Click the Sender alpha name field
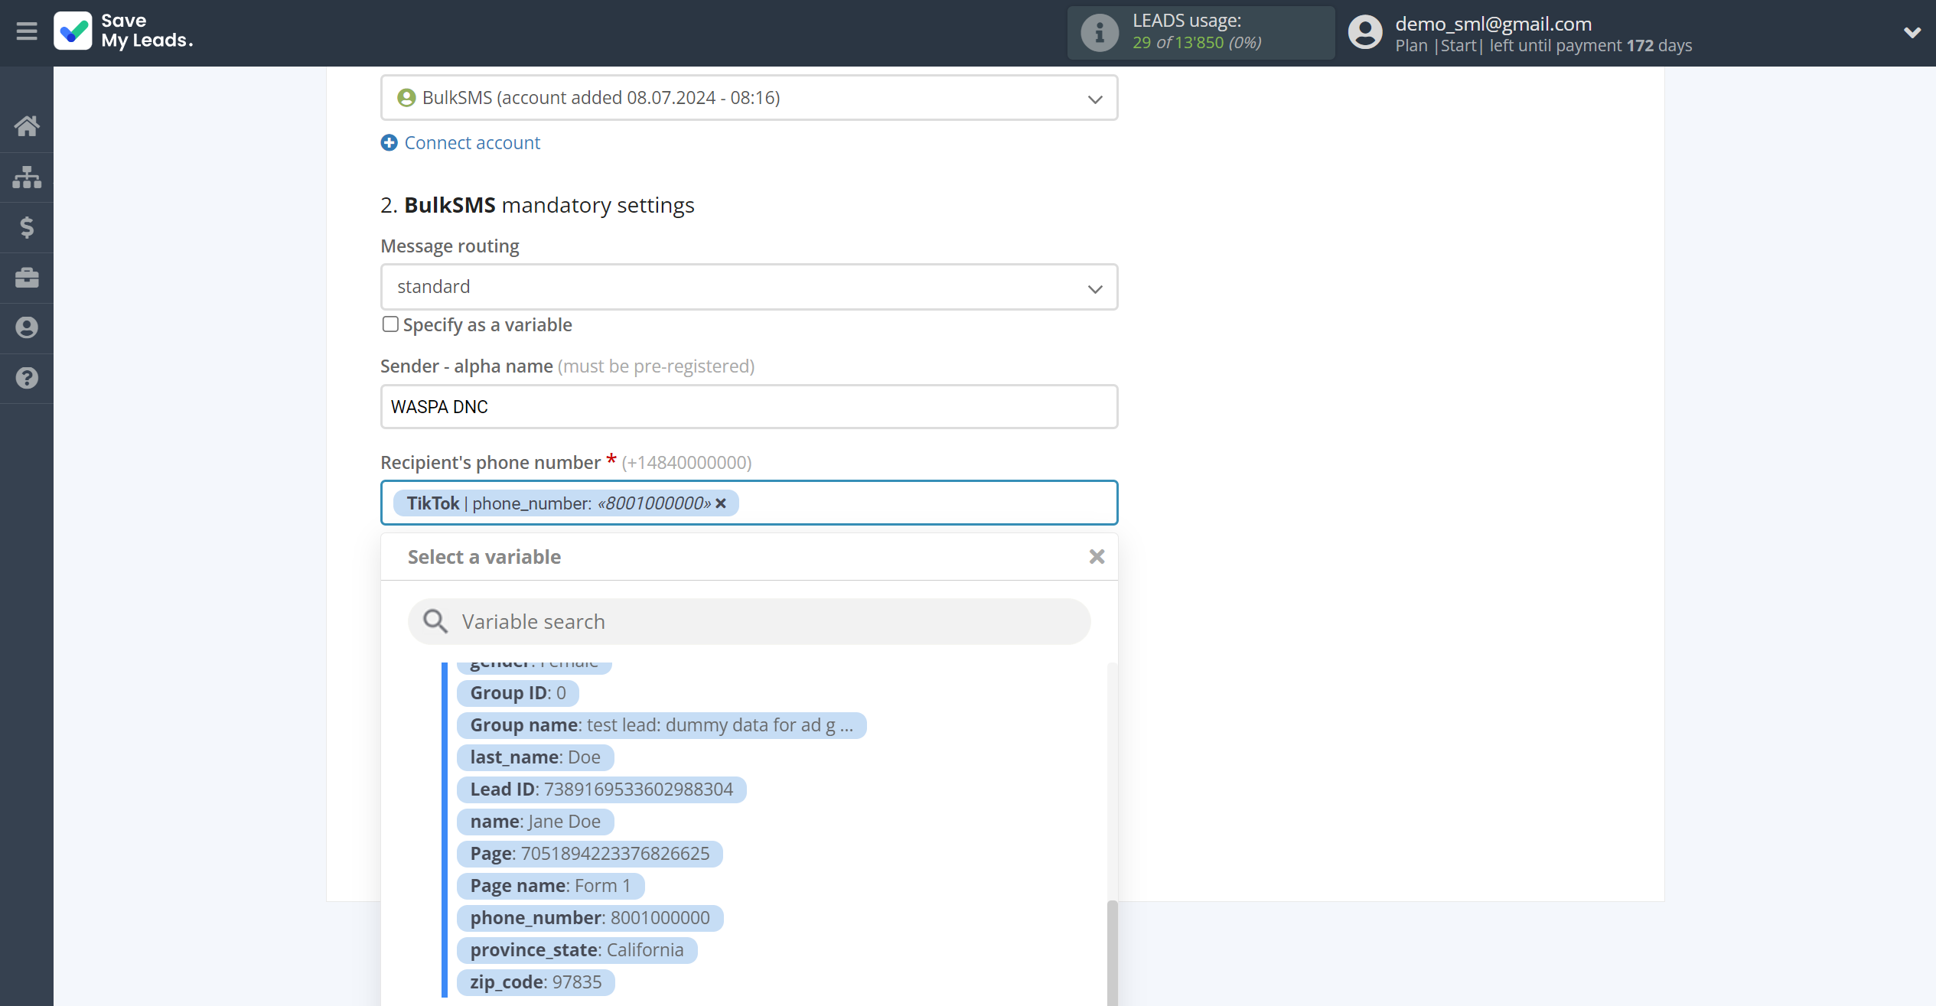The image size is (1936, 1006). 749,407
